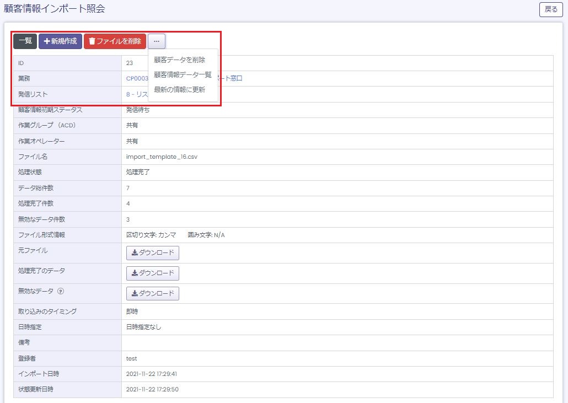Toggle the ellipsis more-actions dropdown
The image size is (568, 403).
click(x=157, y=41)
